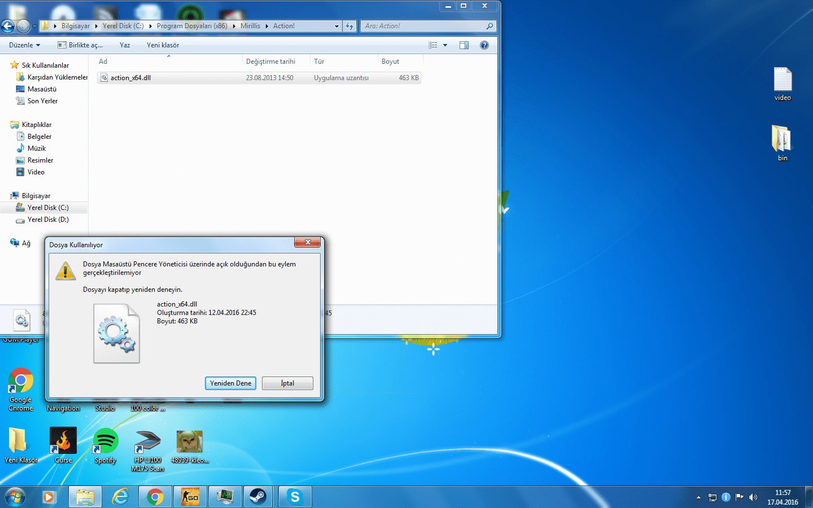Screen dimensions: 813x508
Task: Navigate to Mirillis in the address breadcrumb
Action: pos(250,26)
